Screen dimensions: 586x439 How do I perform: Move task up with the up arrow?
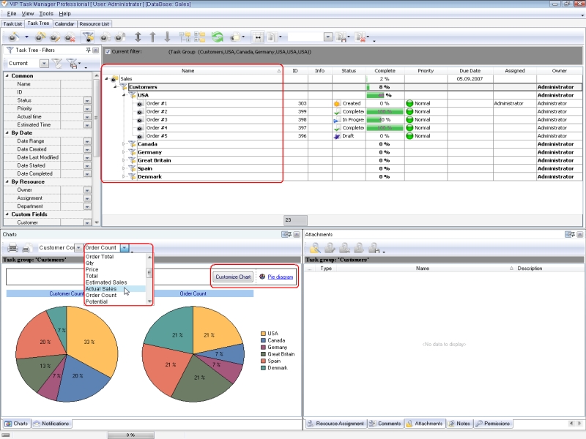(152, 37)
